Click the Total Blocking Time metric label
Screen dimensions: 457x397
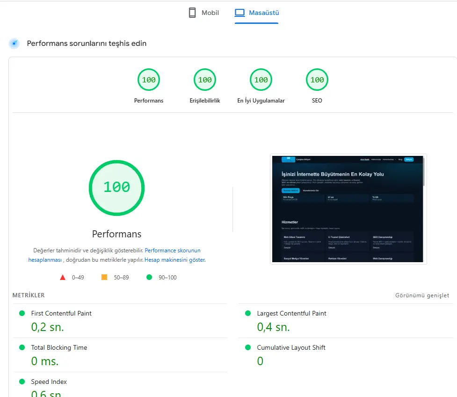point(59,347)
